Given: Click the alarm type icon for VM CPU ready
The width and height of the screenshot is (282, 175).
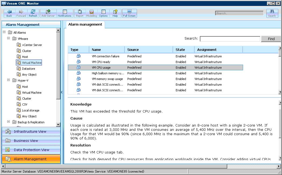Looking at the screenshot, I should coord(79,62).
